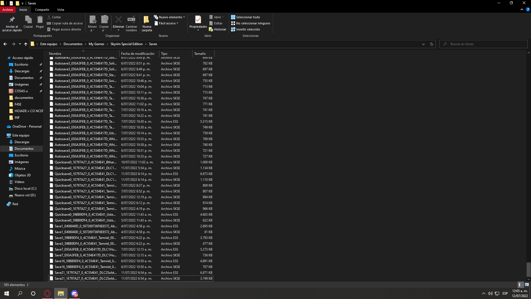Screen dimensions: 531x299
Task: Switch to the Inicio ribbon tab
Action: click(x=23, y=10)
